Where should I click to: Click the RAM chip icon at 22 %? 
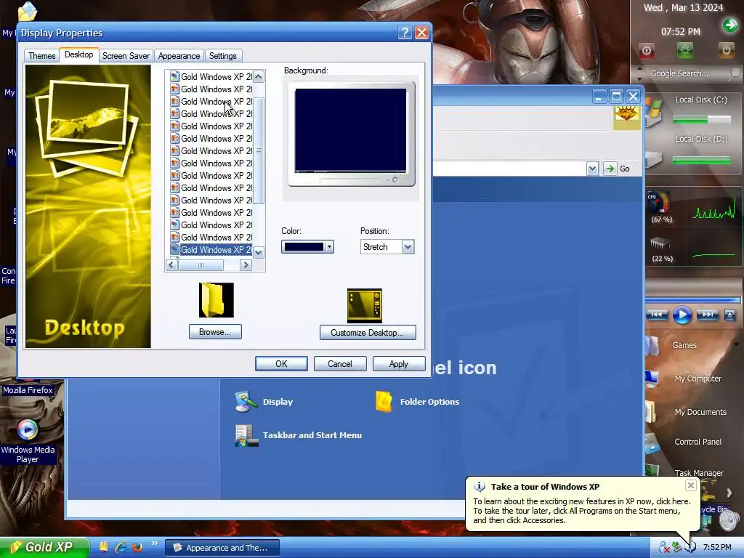660,244
